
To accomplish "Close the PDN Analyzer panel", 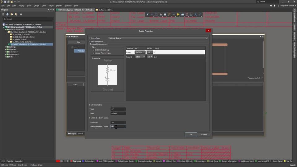I will 263,37.
